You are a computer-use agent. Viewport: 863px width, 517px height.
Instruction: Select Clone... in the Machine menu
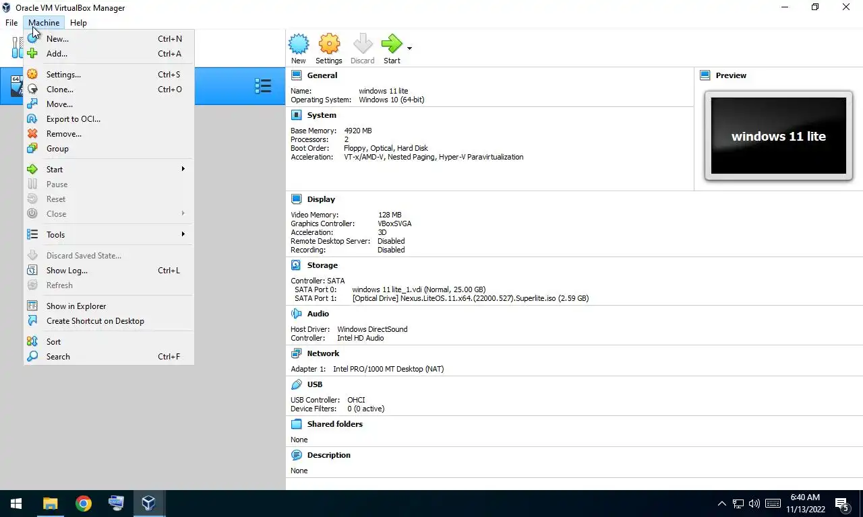coord(109,90)
